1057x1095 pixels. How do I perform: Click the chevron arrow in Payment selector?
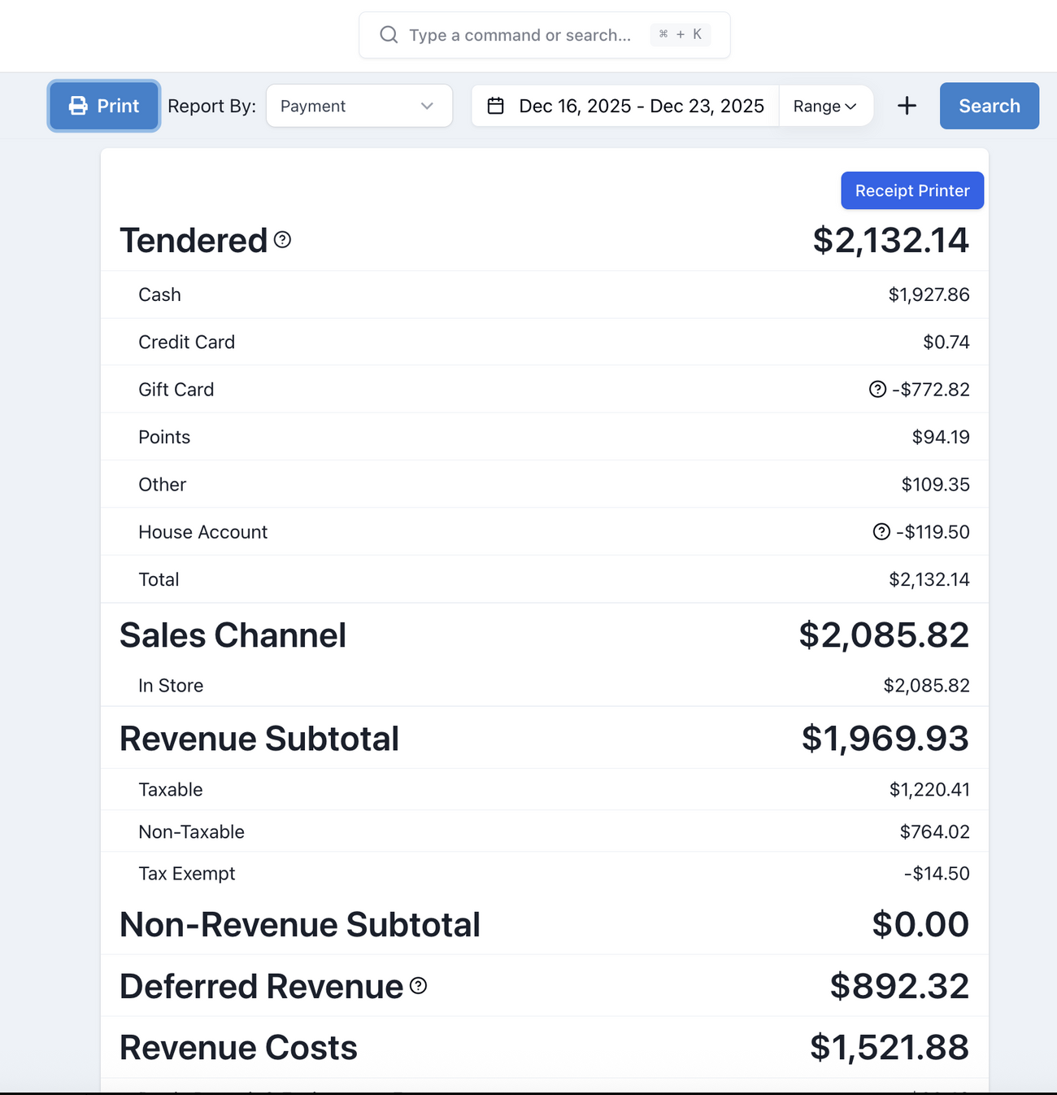pos(427,106)
